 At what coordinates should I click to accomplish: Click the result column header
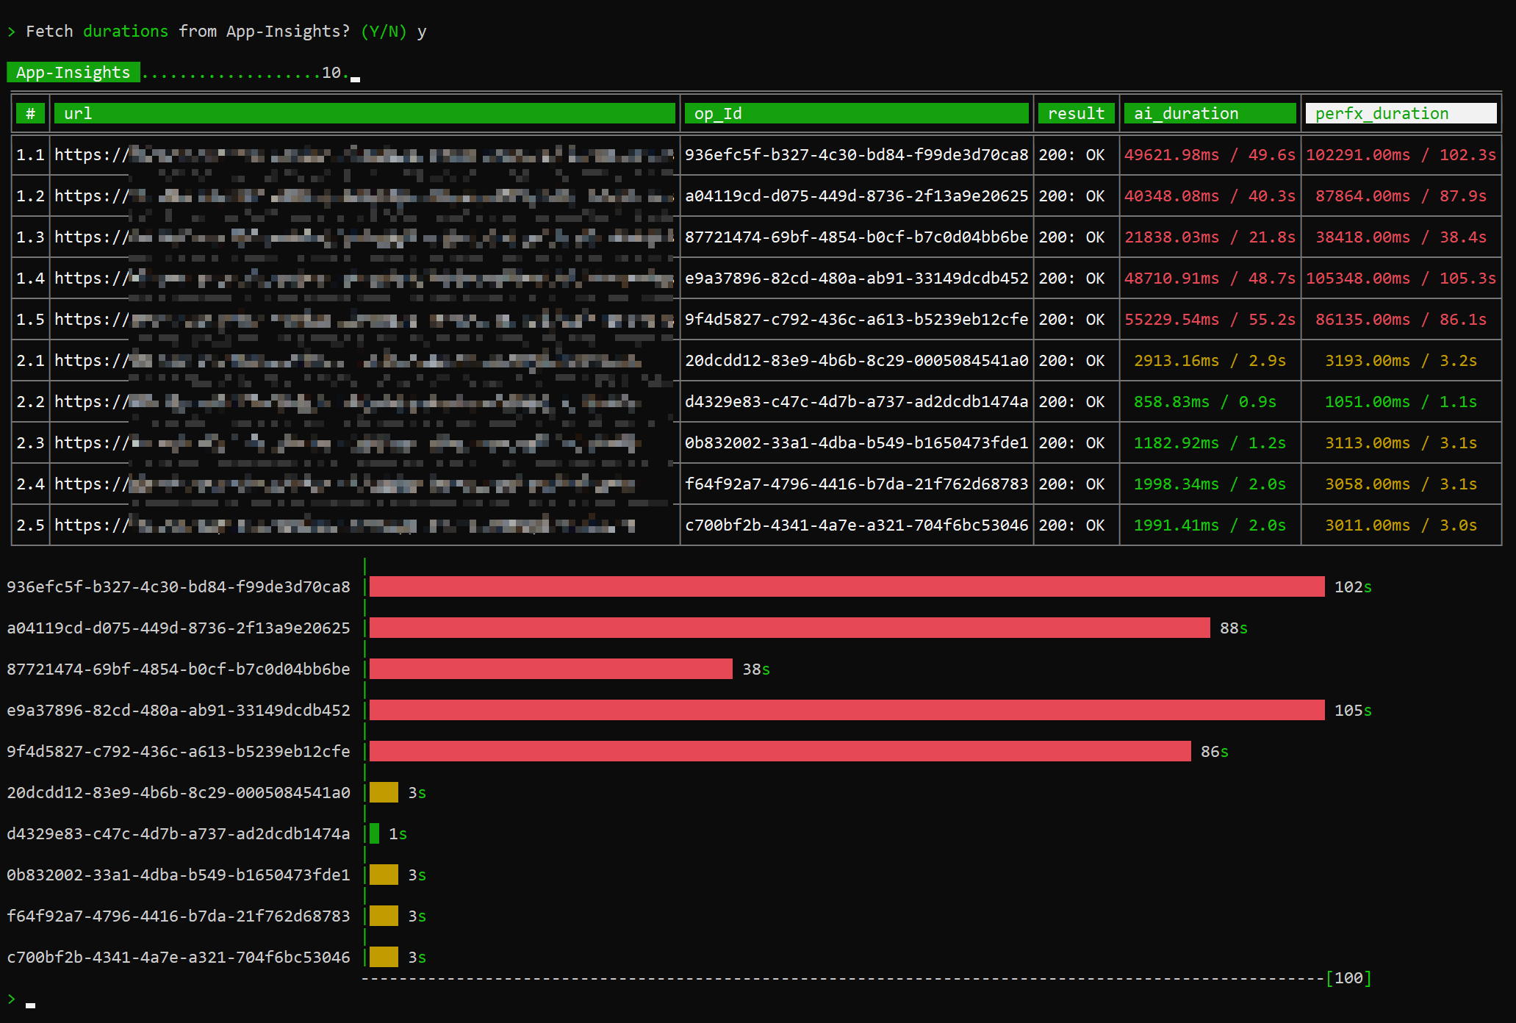point(1076,113)
